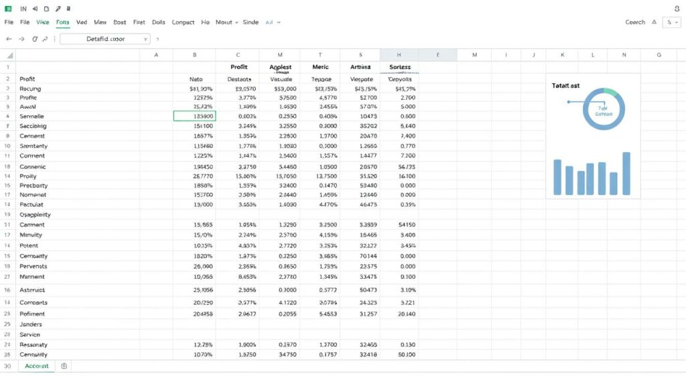Click the Pectuiat row label
686x392 pixels.
point(31,205)
